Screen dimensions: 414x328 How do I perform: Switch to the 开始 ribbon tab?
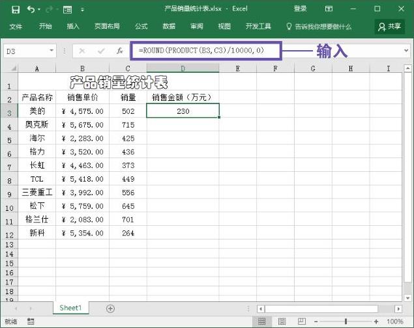pos(46,26)
